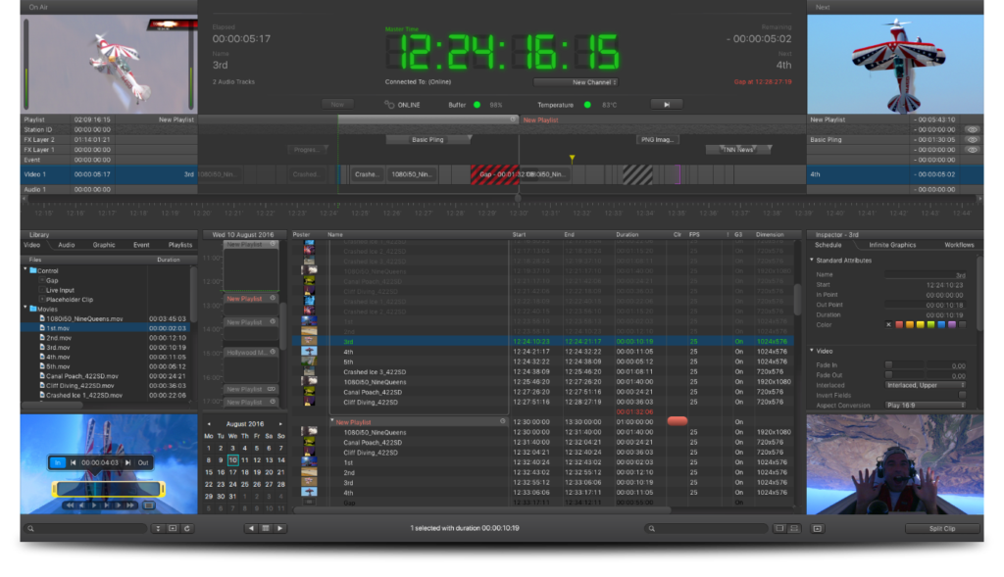
Task: Open the Video library tab
Action: 32,245
